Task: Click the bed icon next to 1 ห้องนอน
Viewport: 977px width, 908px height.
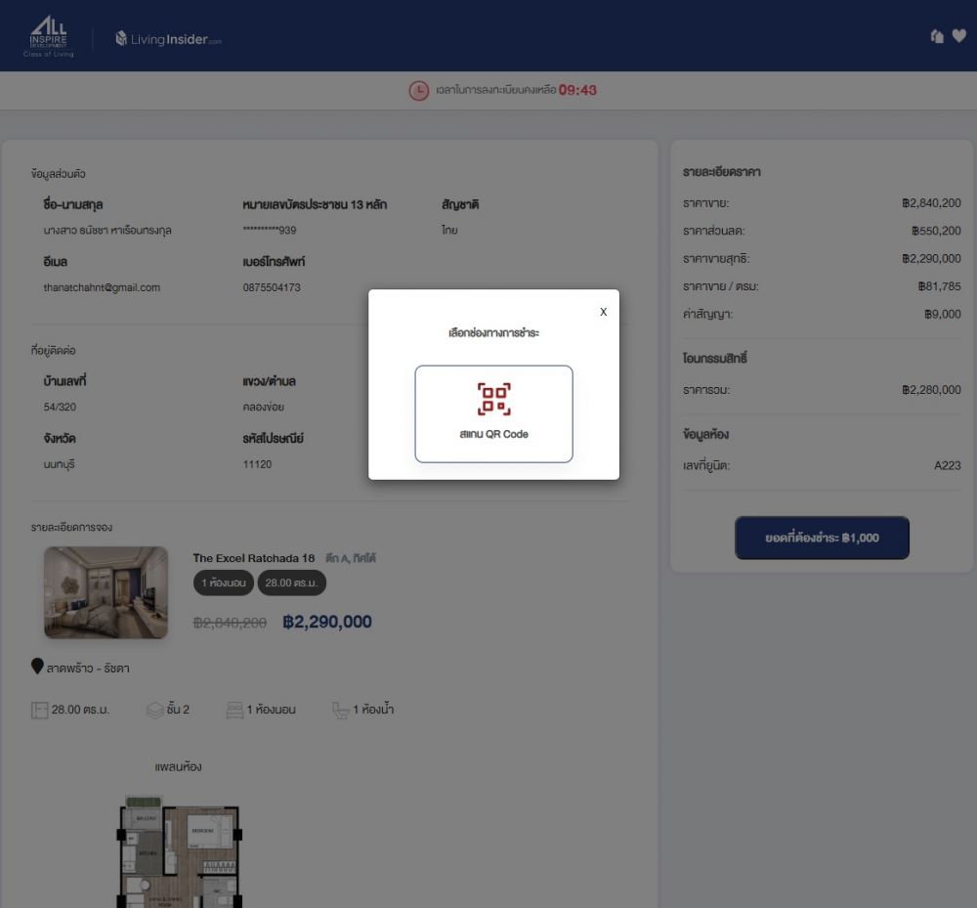Action: pyautogui.click(x=234, y=710)
